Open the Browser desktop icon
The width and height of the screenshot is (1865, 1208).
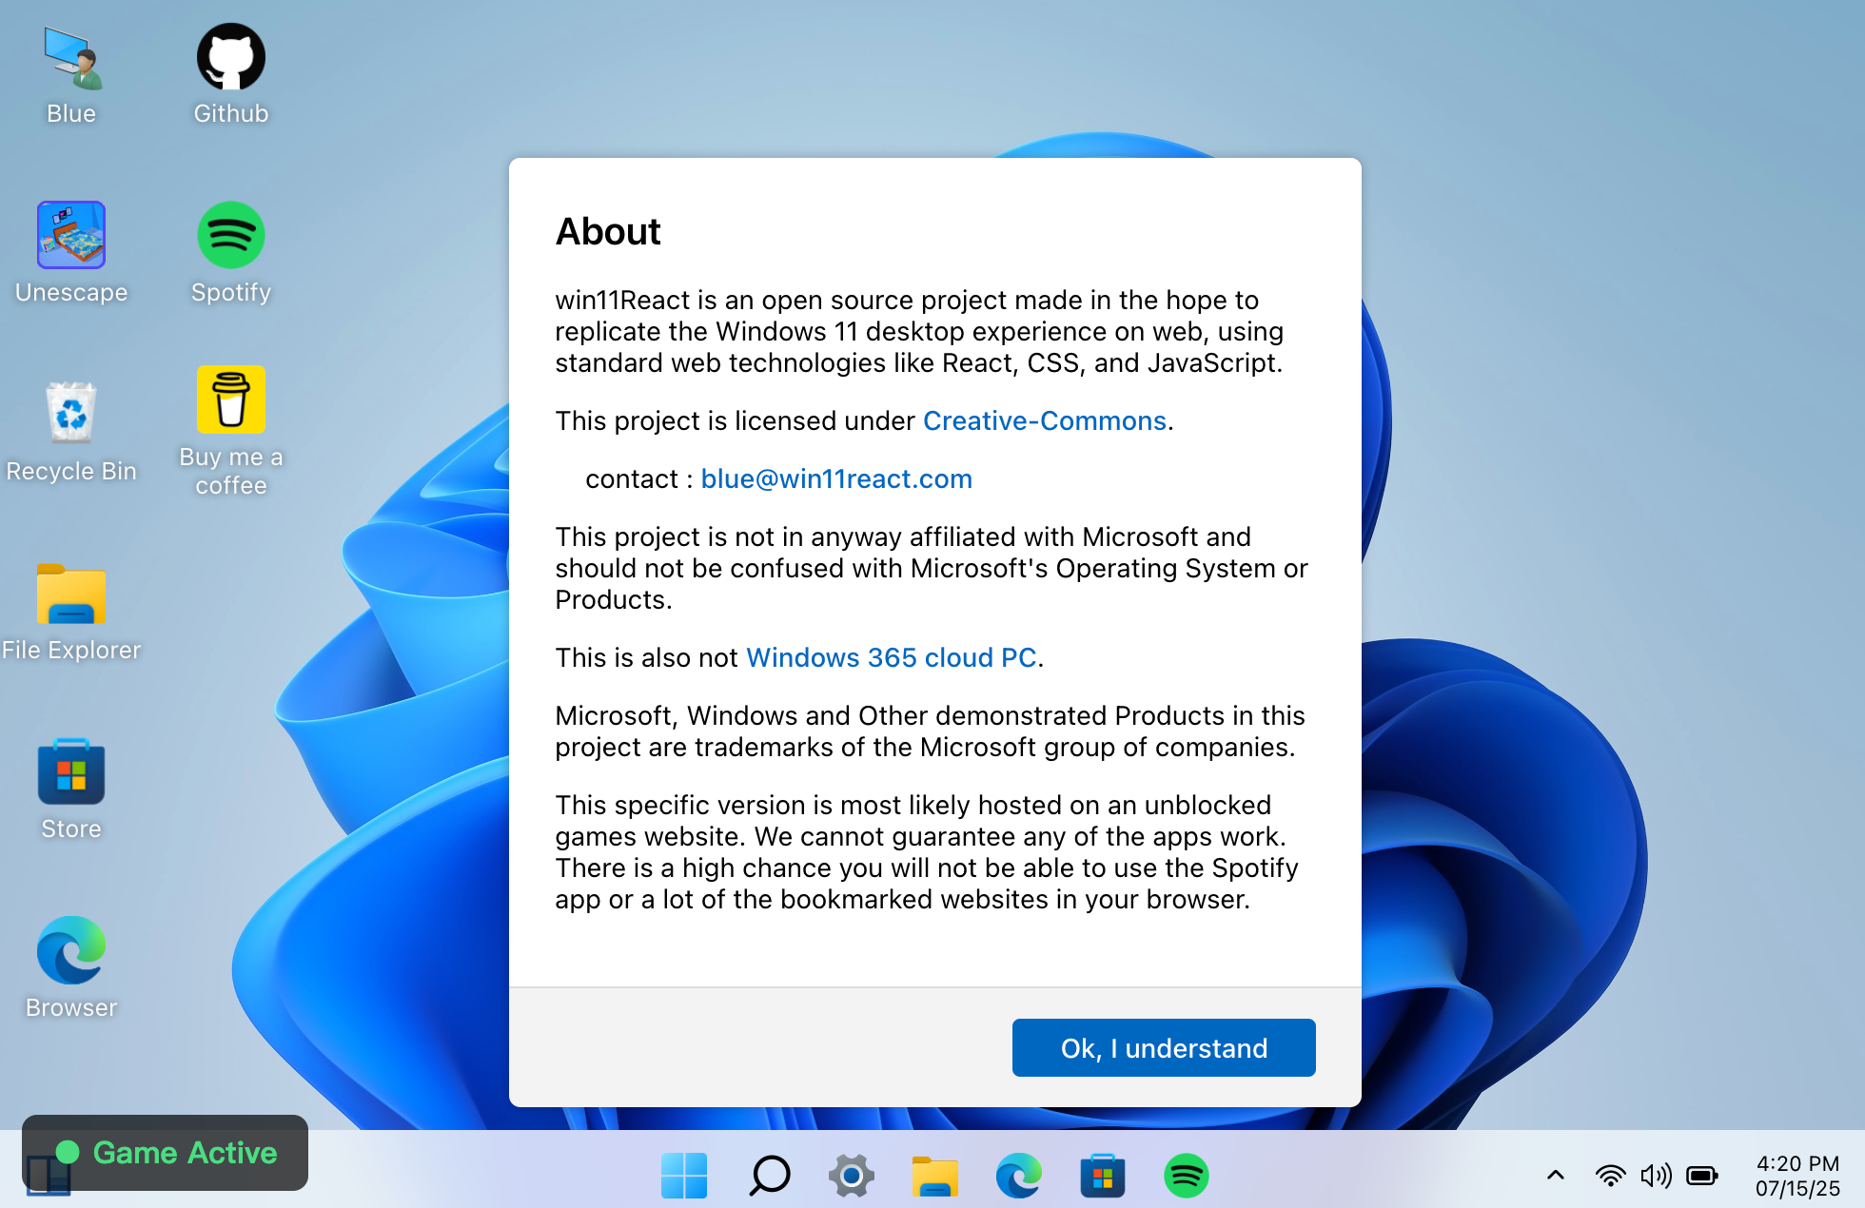tap(71, 969)
